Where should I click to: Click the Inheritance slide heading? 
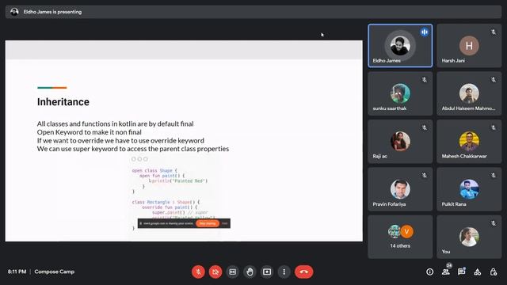pos(63,102)
